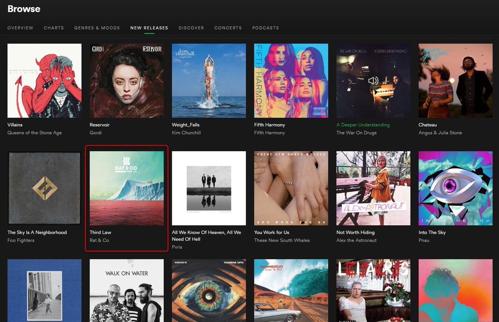The image size is (499, 322).
Task: Click the speaker icon on A Deeper Understanding cover
Action: 373,81
